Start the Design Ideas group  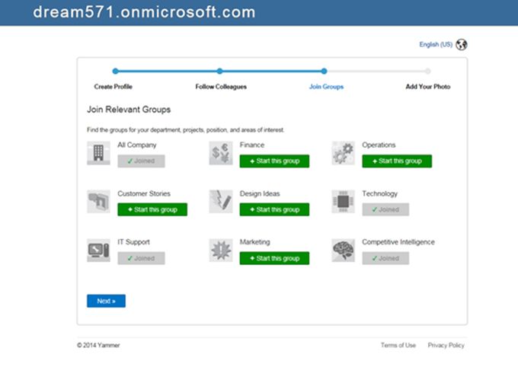coord(274,209)
